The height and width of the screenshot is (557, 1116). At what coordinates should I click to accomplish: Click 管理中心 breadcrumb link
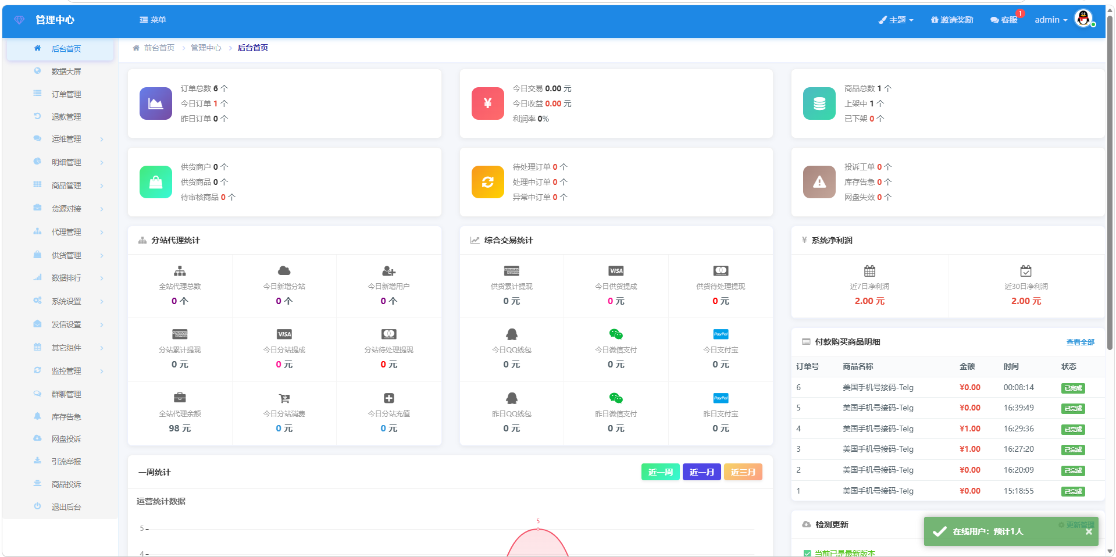coord(206,48)
